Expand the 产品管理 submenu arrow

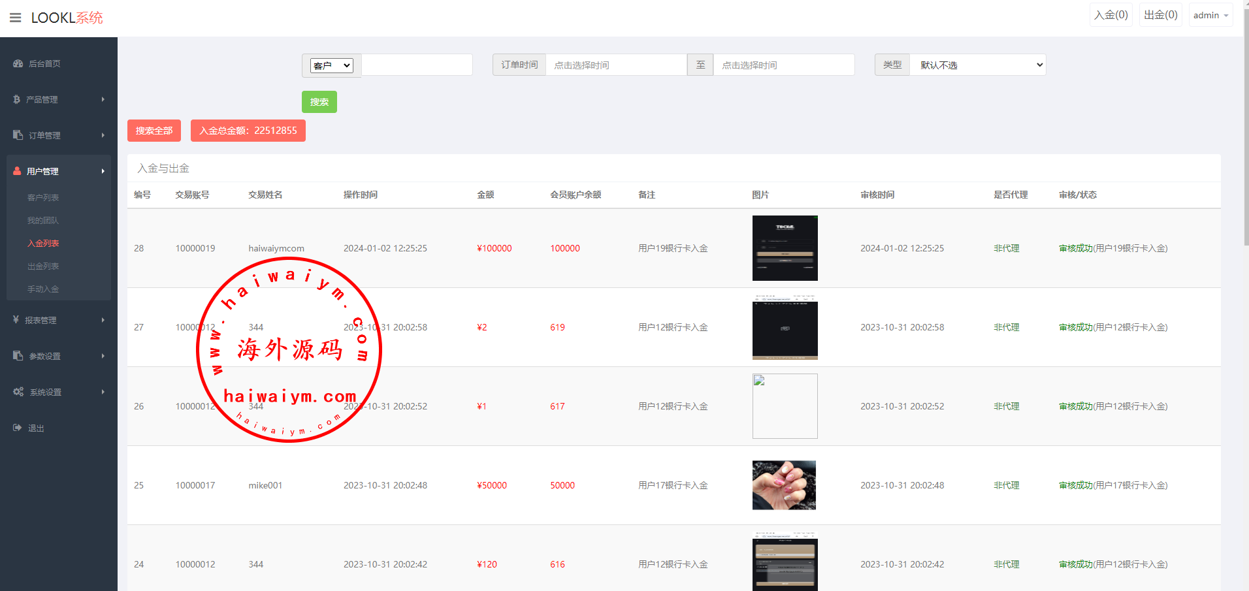coord(103,99)
